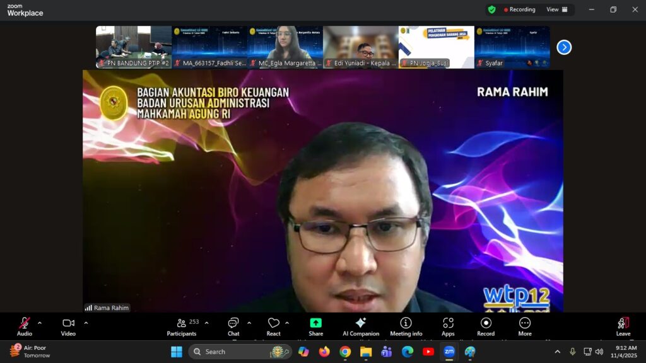Open the Chat panel
646x363 pixels.
[233, 323]
